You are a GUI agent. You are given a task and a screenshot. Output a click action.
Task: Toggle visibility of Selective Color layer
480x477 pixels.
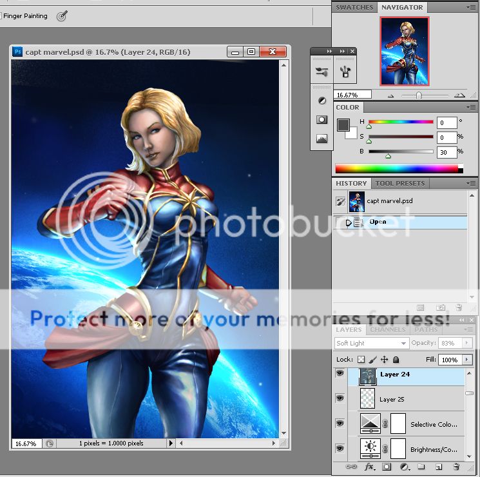point(340,423)
